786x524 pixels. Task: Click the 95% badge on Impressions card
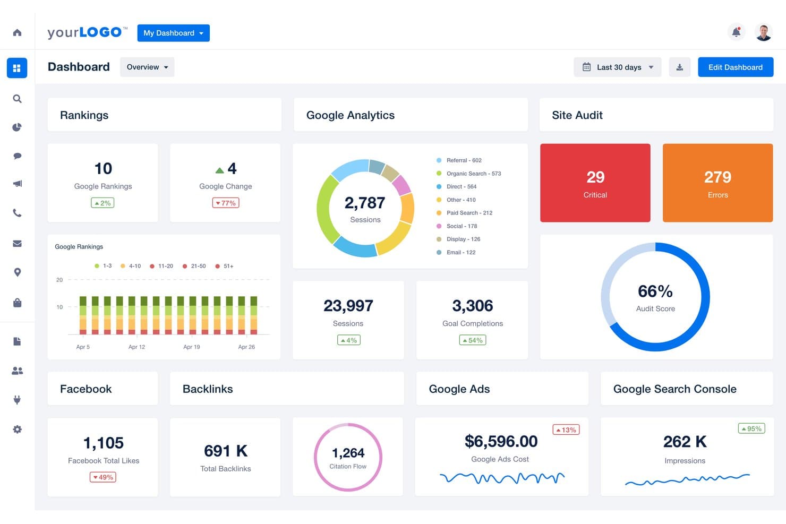click(751, 428)
